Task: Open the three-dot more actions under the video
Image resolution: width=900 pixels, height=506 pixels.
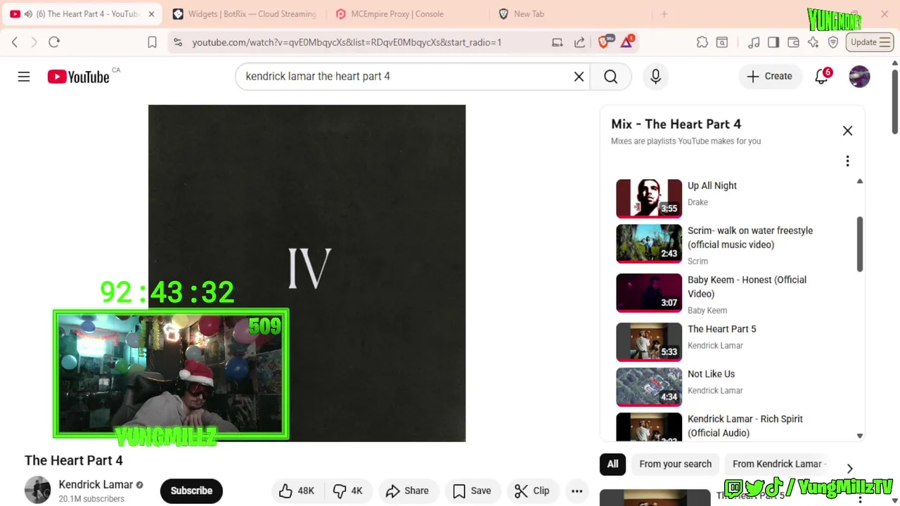Action: pyautogui.click(x=577, y=491)
